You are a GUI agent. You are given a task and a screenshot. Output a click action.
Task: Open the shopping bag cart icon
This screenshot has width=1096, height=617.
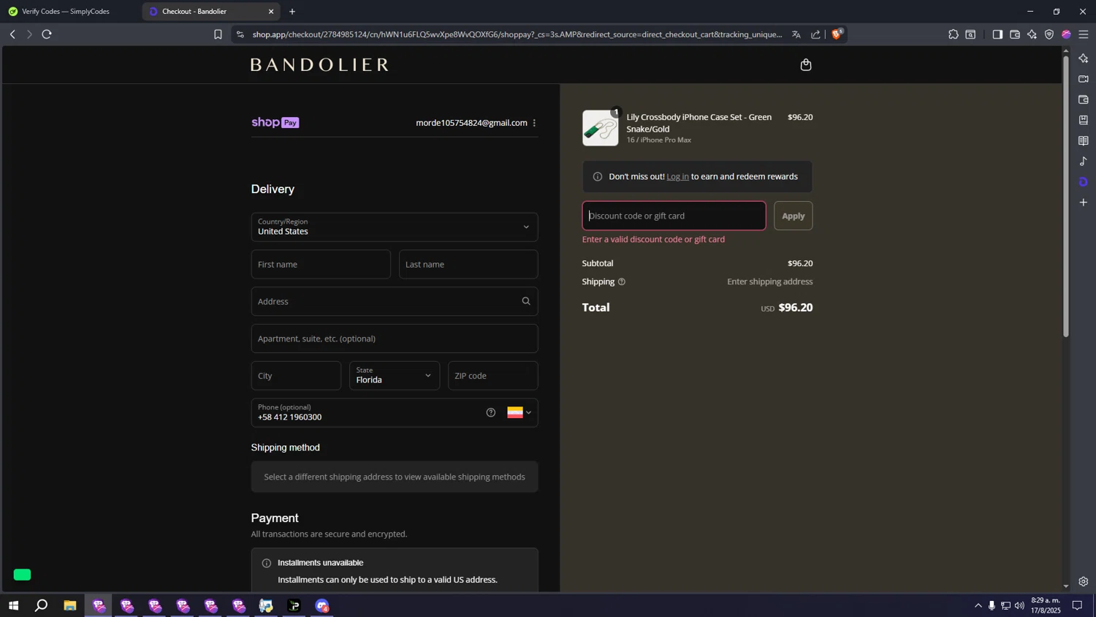[x=806, y=64]
